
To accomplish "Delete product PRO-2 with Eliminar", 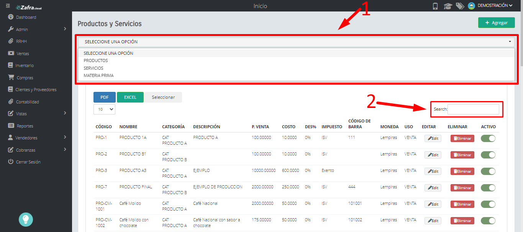I will 462,155.
